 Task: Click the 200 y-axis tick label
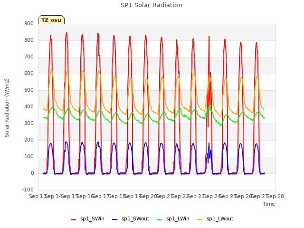click(x=29, y=140)
